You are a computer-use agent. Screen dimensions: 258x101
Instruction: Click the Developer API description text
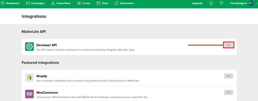[x=86, y=50]
